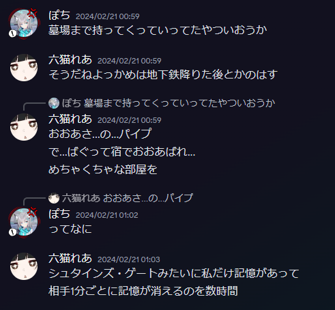The width and height of the screenshot is (335, 310).
Task: Open ぽち's avatar on the ってなに message
Action: [24, 221]
